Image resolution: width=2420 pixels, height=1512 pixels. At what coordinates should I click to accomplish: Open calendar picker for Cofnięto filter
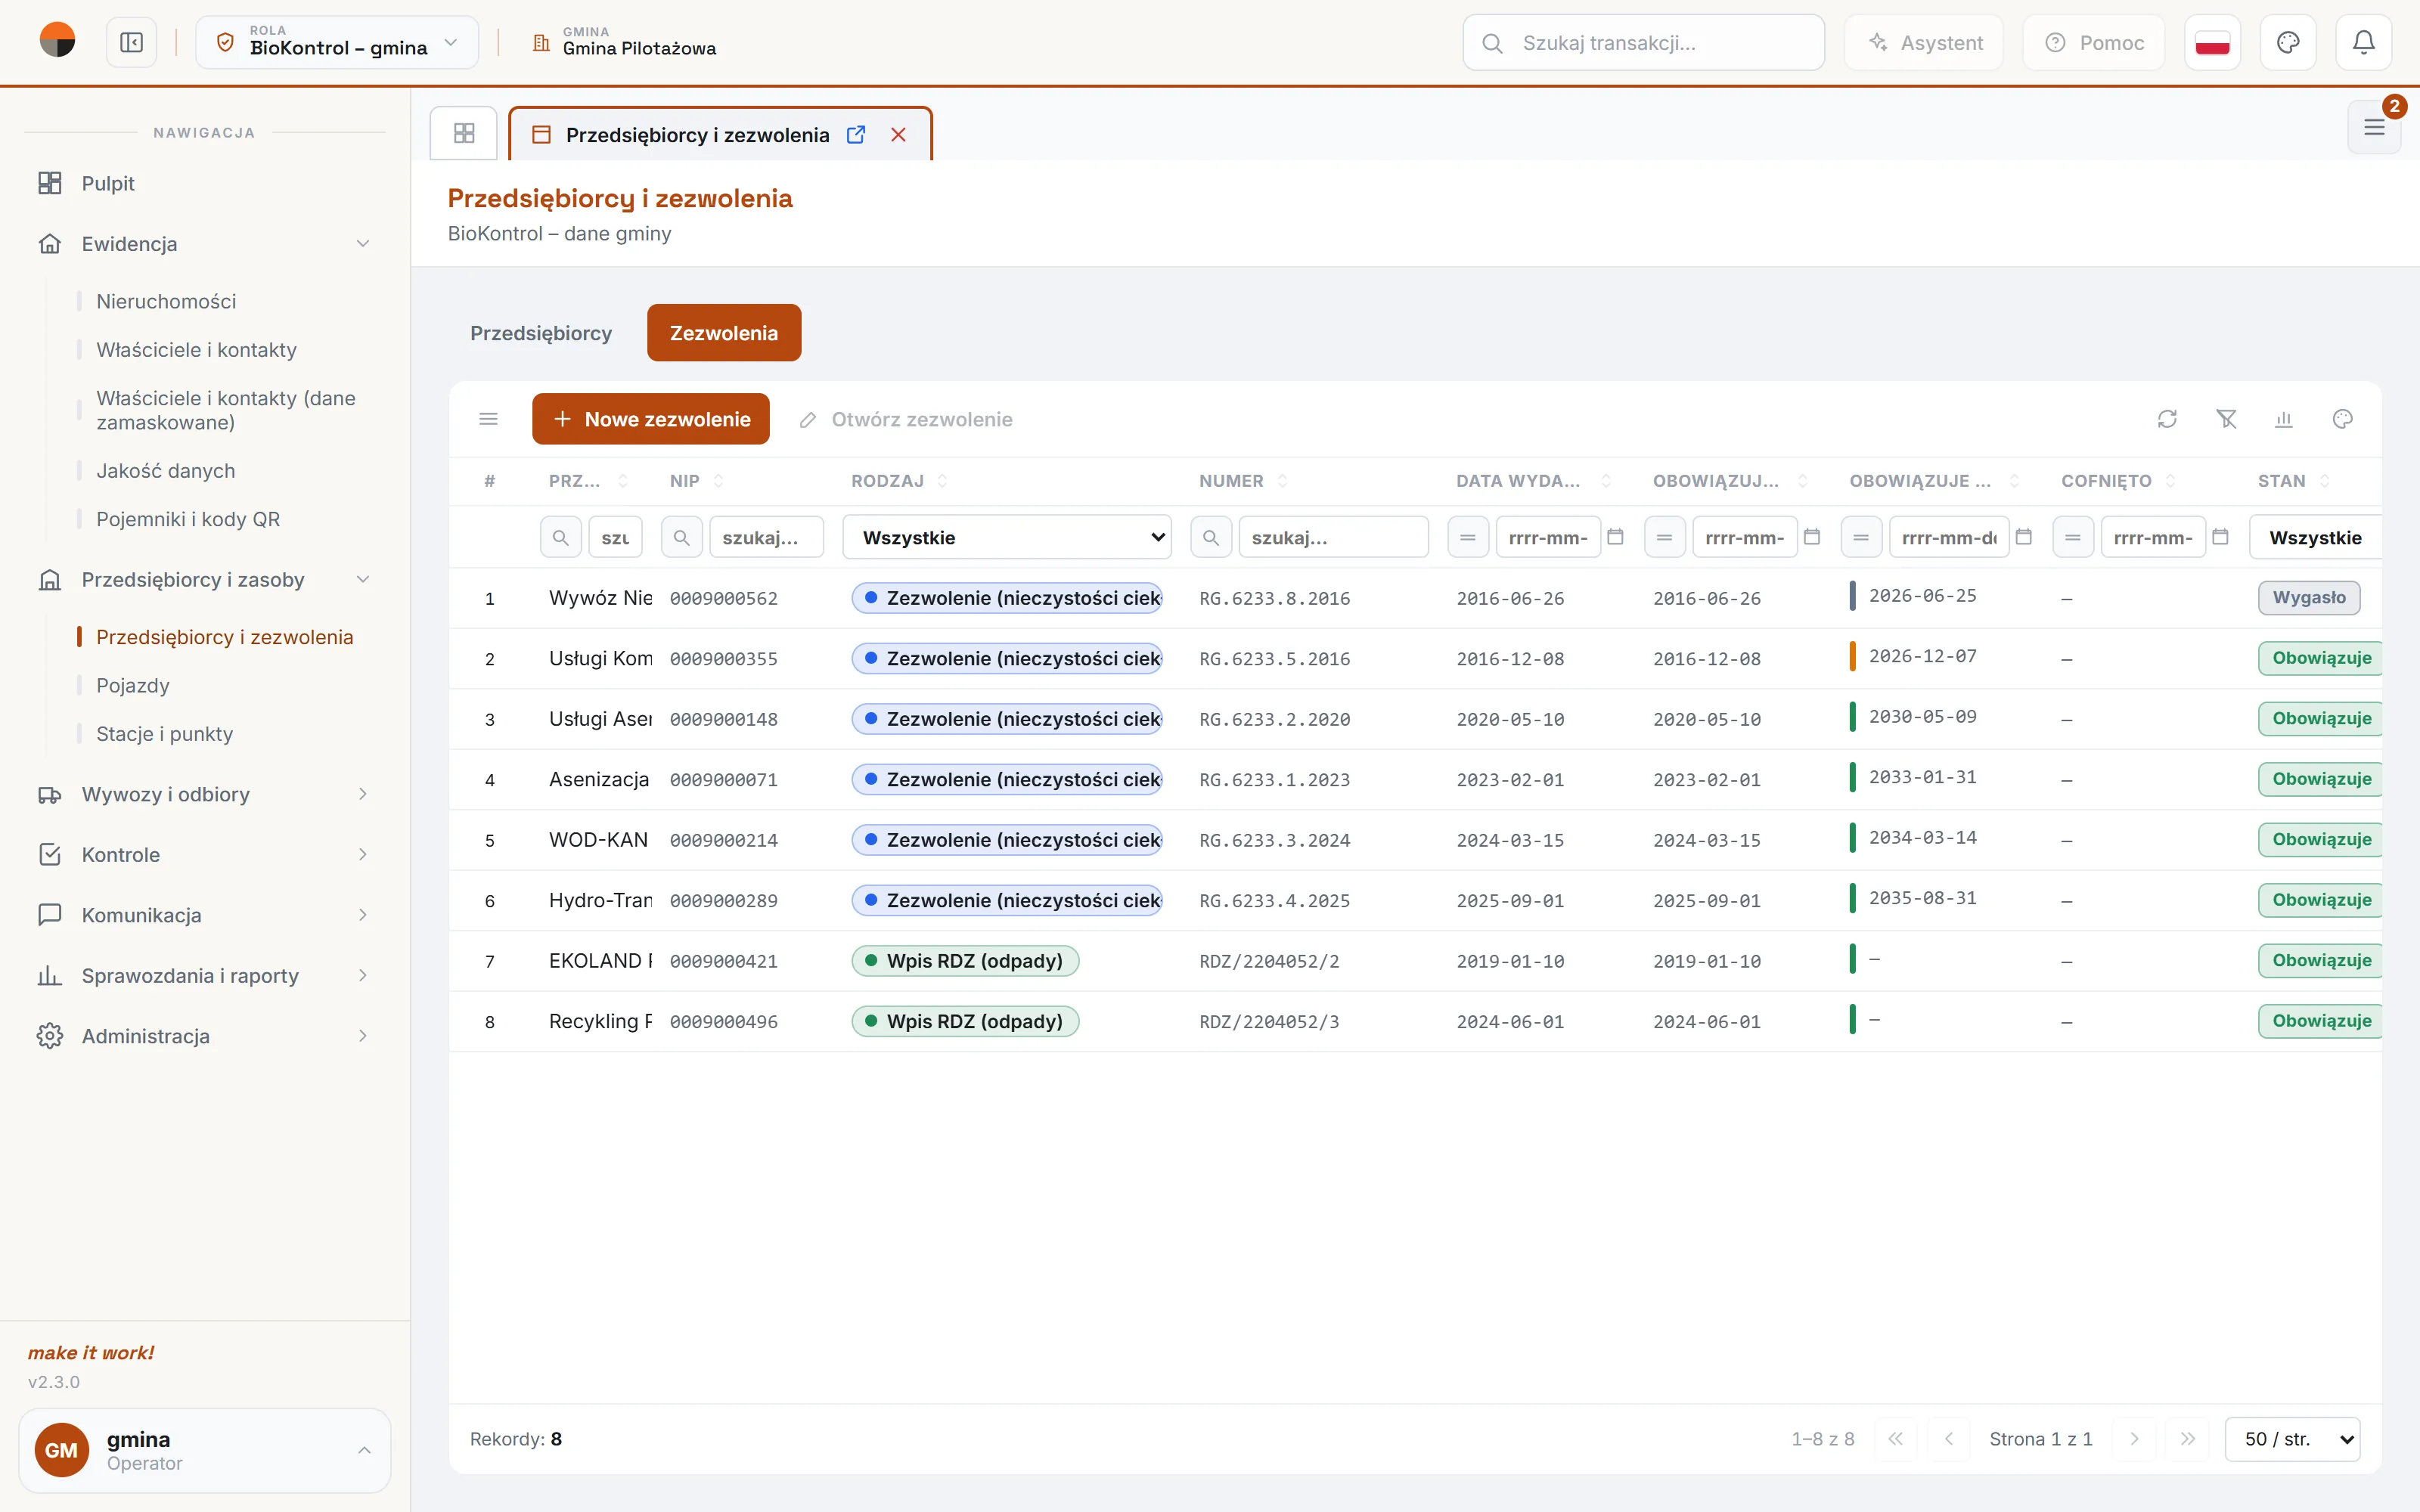2220,537
